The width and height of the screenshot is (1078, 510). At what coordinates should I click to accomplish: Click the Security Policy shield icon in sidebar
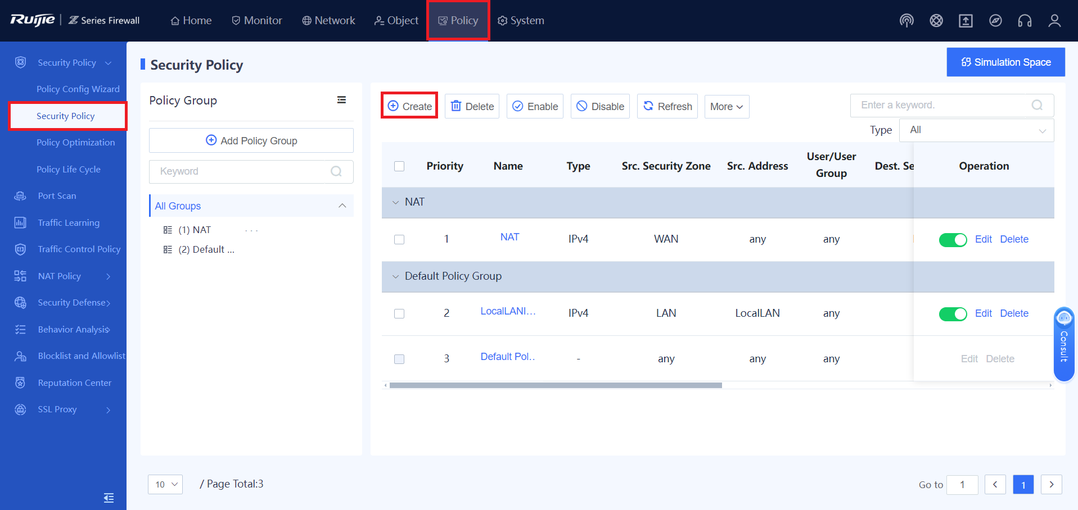pyautogui.click(x=20, y=62)
